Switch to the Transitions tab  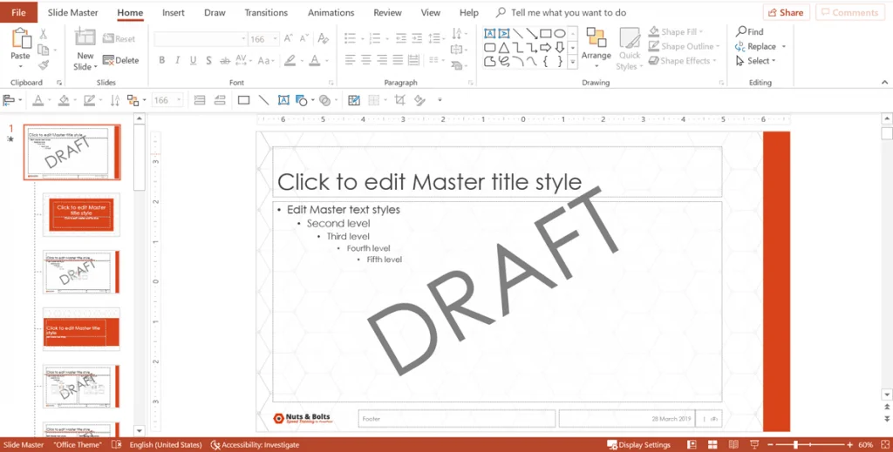266,12
